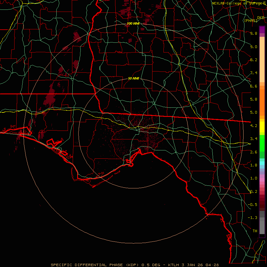Click the 5.8 legend value

click(x=254, y=99)
